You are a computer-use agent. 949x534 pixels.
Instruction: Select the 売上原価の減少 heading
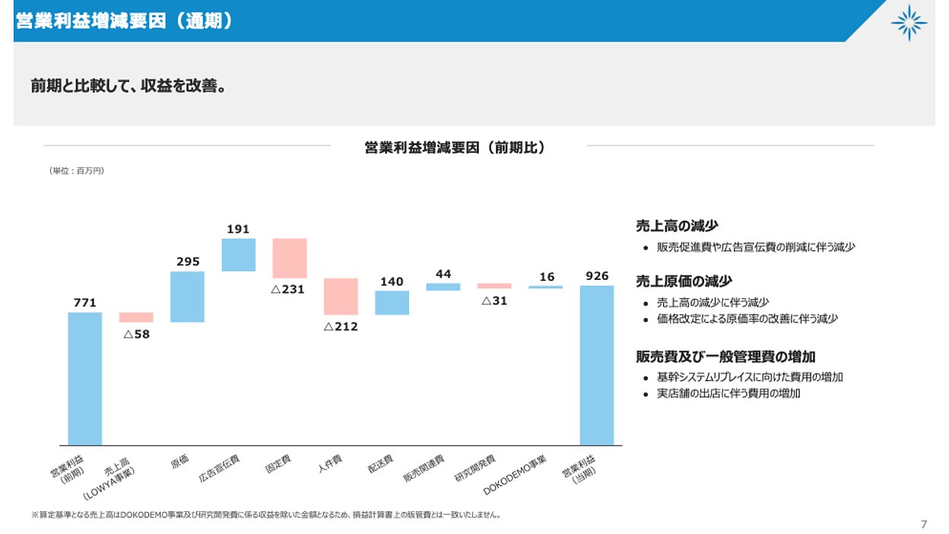click(x=684, y=281)
